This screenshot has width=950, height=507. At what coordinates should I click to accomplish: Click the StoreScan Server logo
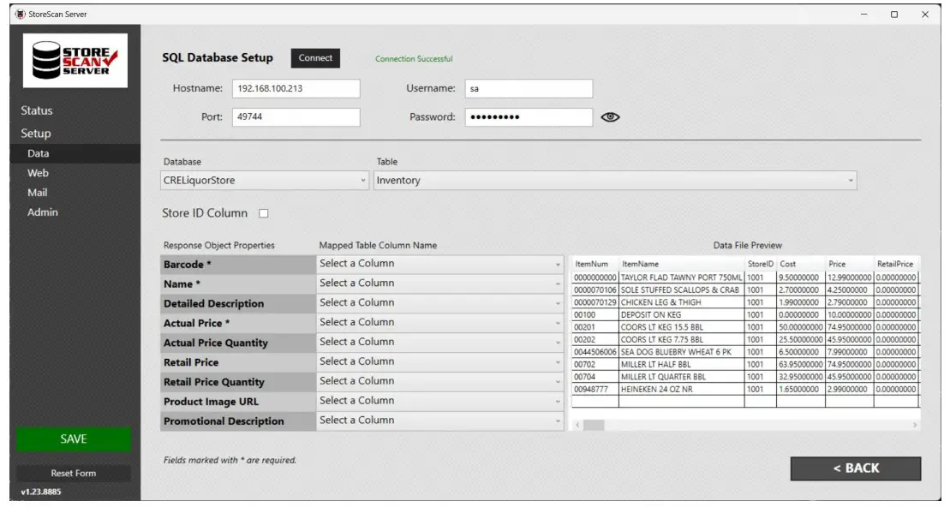point(75,61)
